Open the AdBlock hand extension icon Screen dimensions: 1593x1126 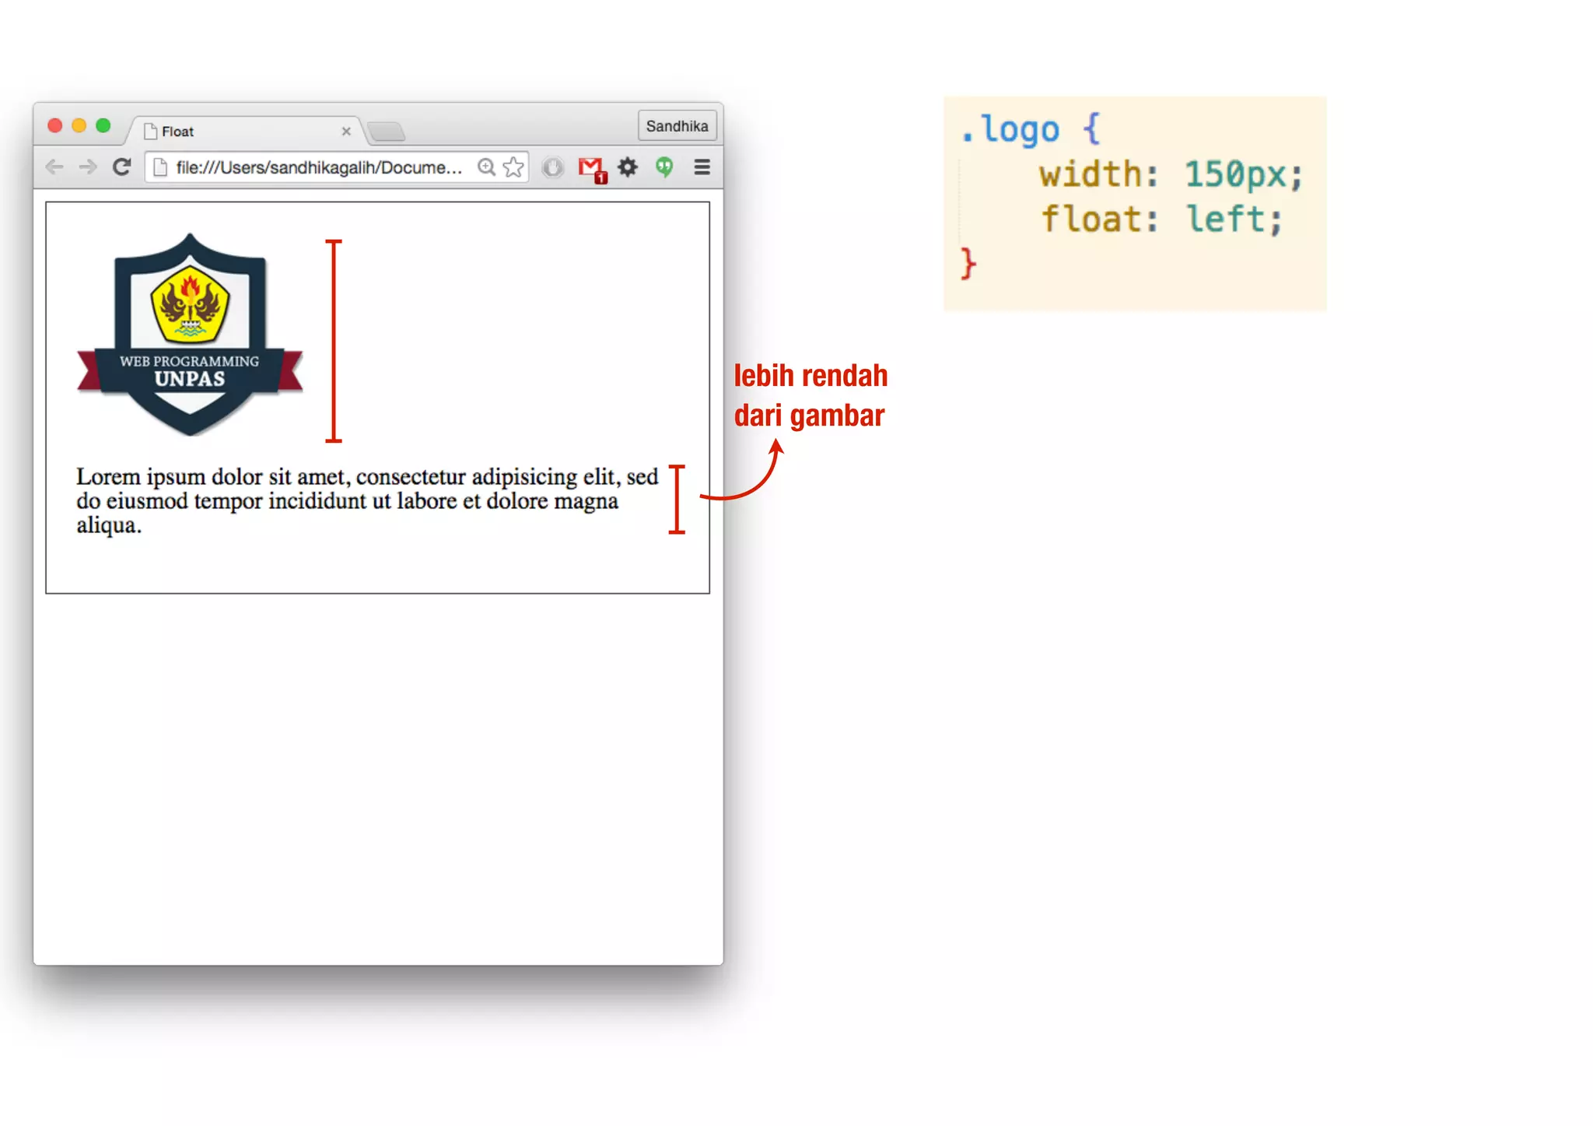point(552,167)
